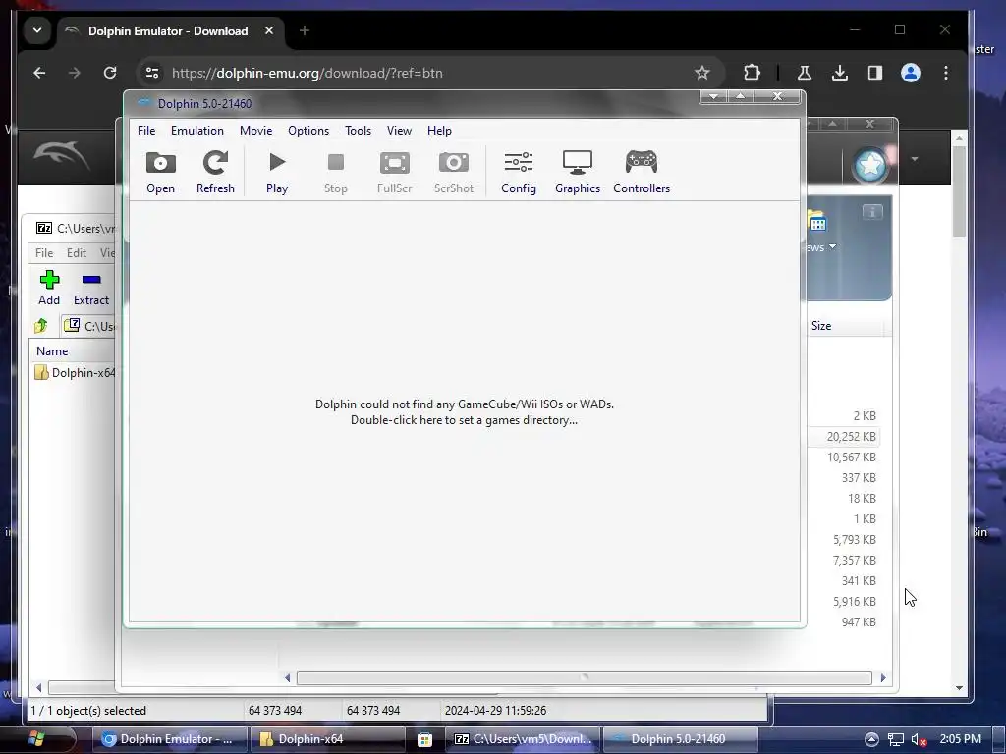Select the Dolphin-x64 folder in 7-Zip
Screen dimensions: 1006x754
[75, 372]
